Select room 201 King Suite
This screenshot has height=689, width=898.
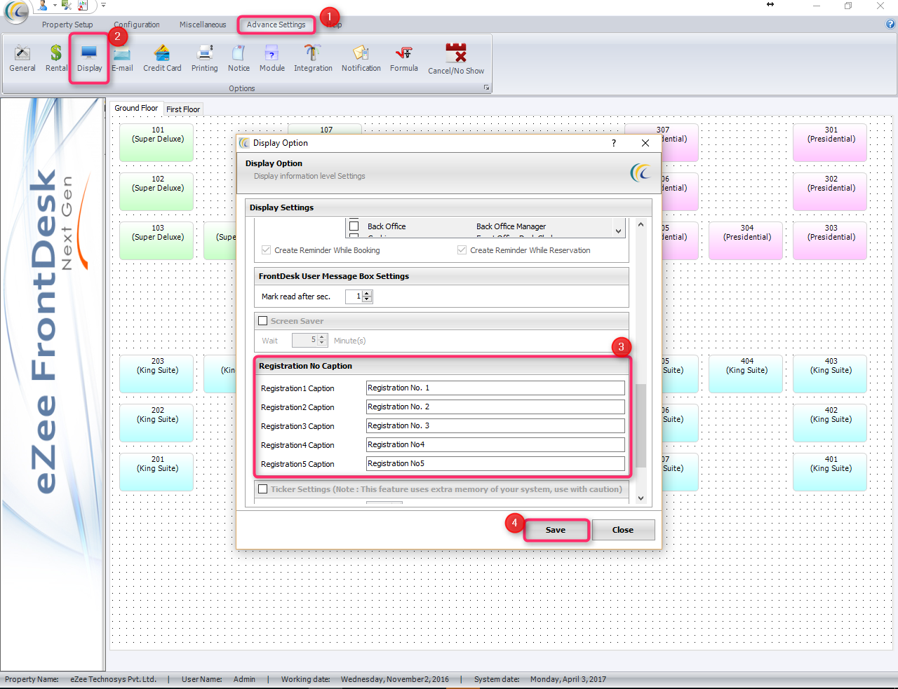pos(156,472)
